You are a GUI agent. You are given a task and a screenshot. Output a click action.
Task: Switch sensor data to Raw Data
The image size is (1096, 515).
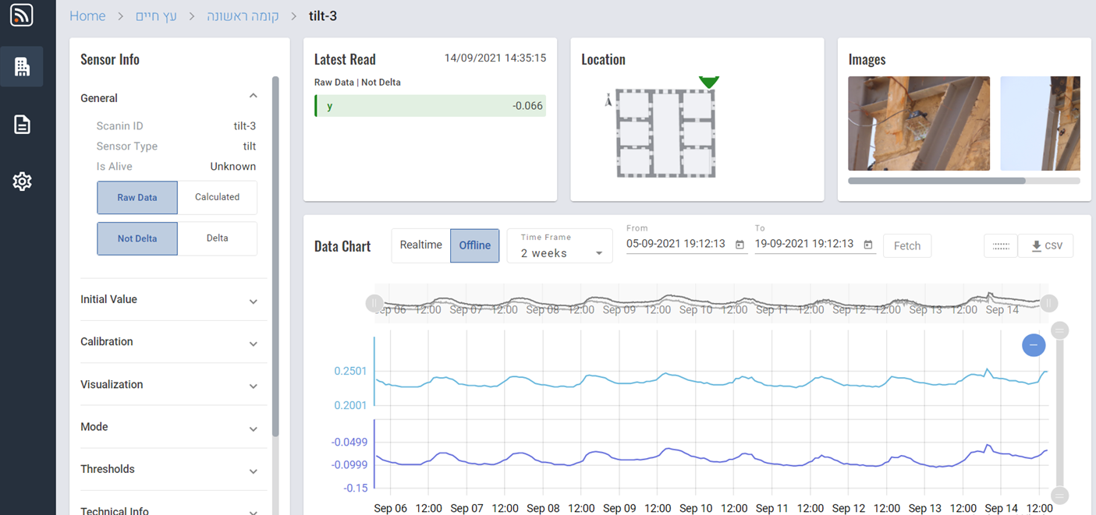click(137, 198)
